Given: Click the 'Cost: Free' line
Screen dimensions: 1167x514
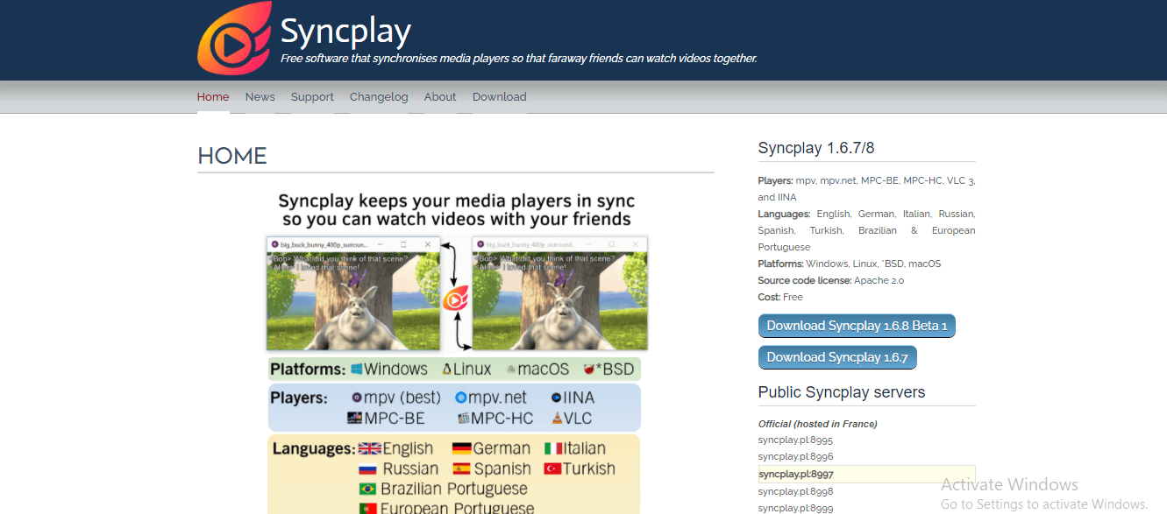Looking at the screenshot, I should click(781, 297).
